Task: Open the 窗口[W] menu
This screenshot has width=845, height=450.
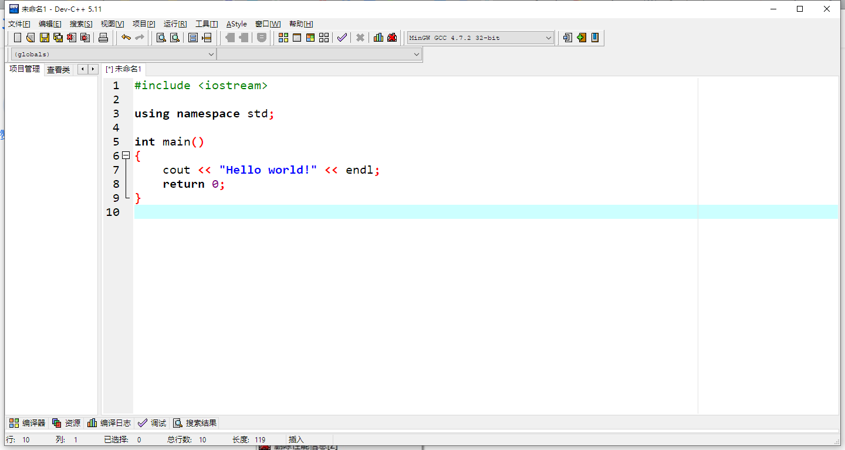Action: point(268,24)
